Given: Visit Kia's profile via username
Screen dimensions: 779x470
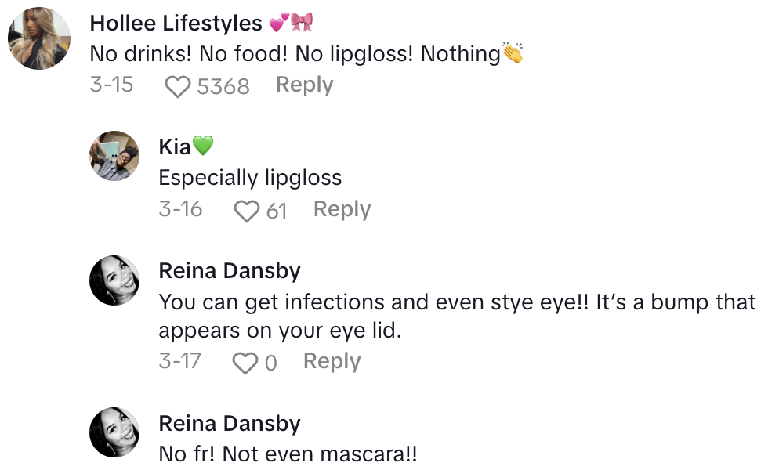Looking at the screenshot, I should pos(175,147).
